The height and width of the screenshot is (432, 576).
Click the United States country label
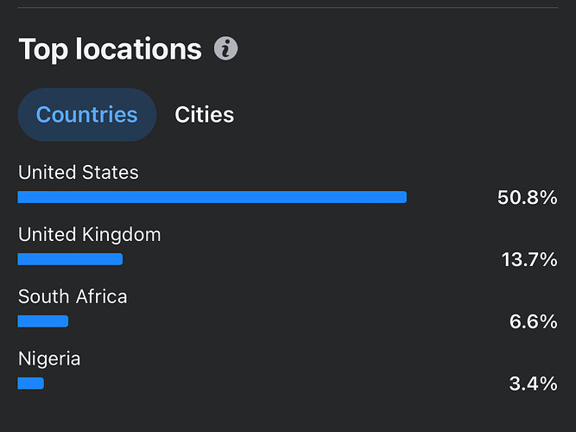point(78,173)
